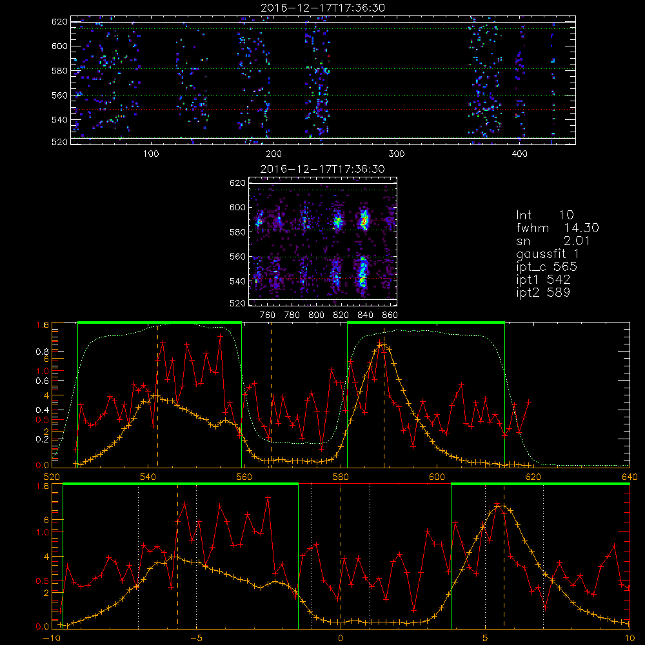Click the brightest spot near 840 in middle image
This screenshot has height=645, width=645.
click(364, 221)
